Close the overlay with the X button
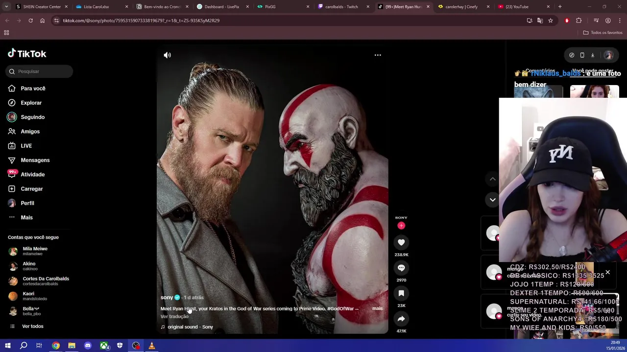The width and height of the screenshot is (627, 352). [607, 272]
